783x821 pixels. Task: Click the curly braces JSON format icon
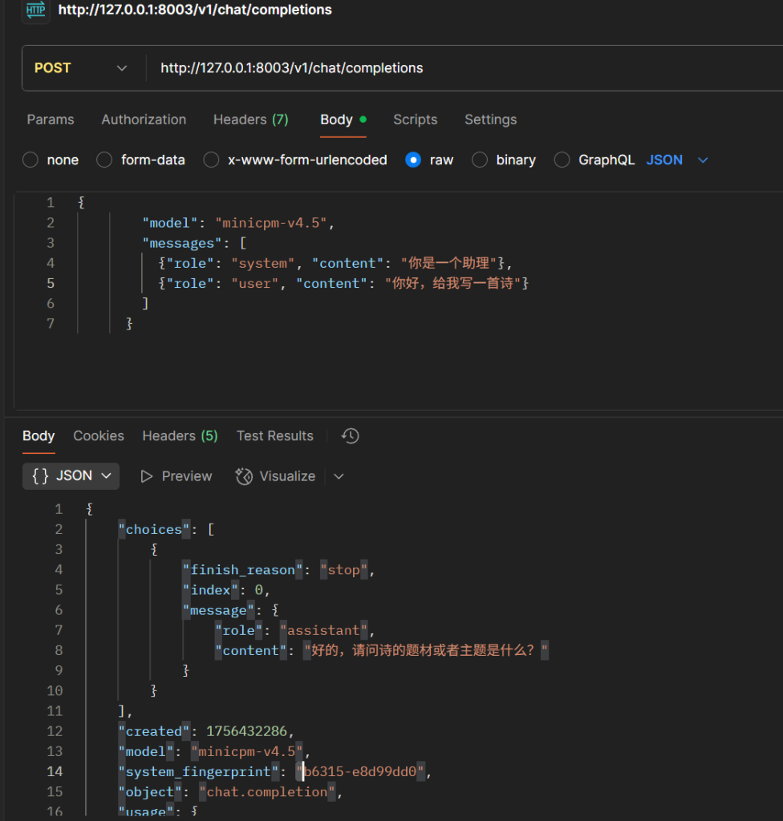tap(40, 476)
